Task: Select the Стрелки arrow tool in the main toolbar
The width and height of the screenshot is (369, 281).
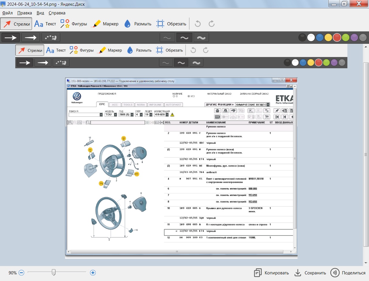Action: pos(16,24)
